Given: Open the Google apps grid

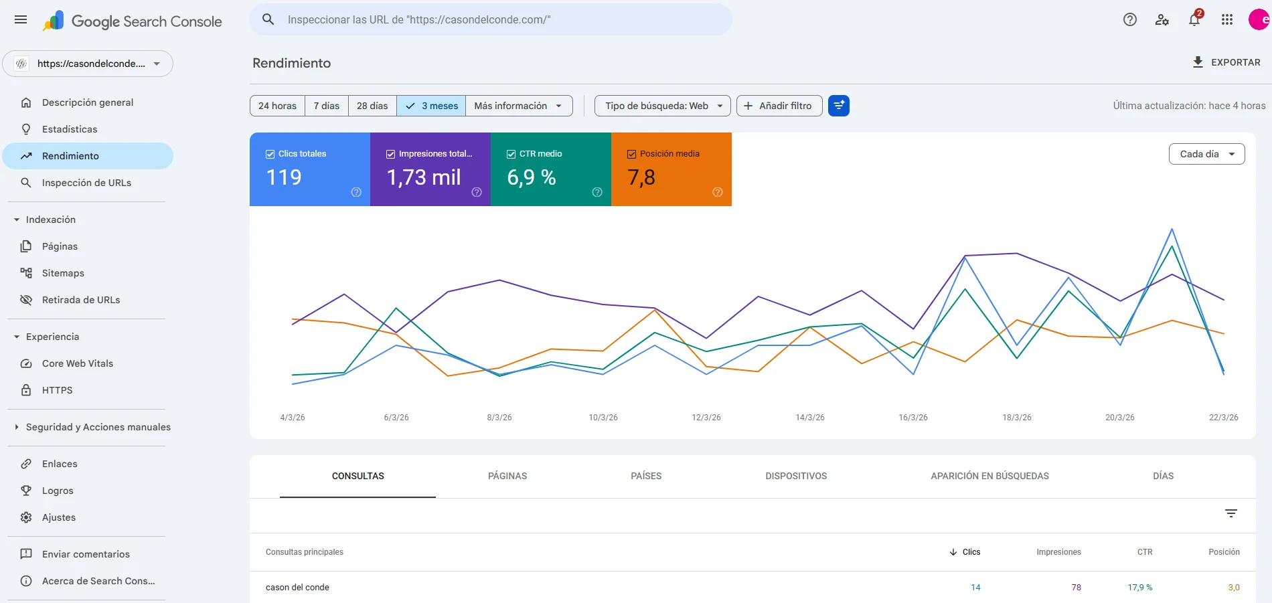Looking at the screenshot, I should 1227,20.
